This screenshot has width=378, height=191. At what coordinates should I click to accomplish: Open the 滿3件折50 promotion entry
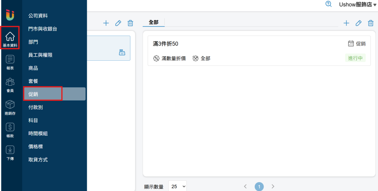click(259, 51)
